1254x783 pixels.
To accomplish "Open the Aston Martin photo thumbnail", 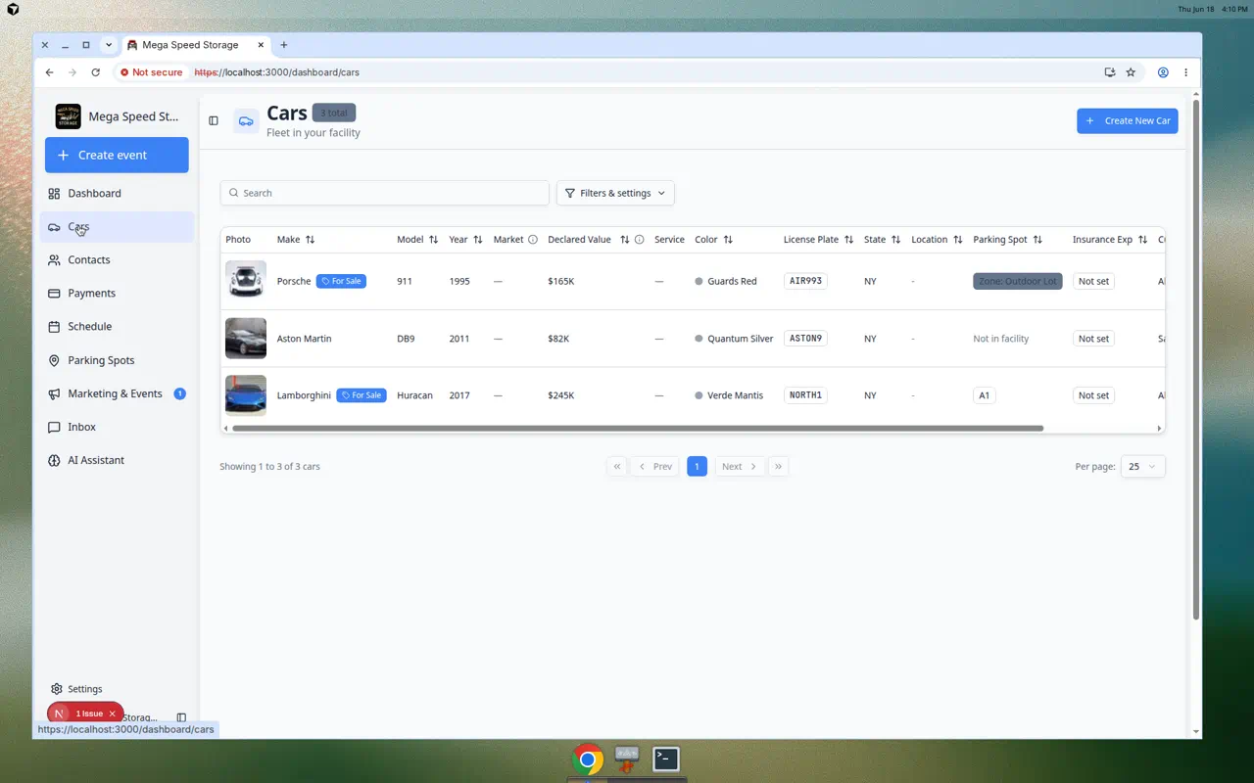I will (246, 339).
